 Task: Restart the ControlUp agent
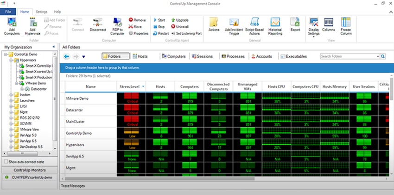click(161, 33)
